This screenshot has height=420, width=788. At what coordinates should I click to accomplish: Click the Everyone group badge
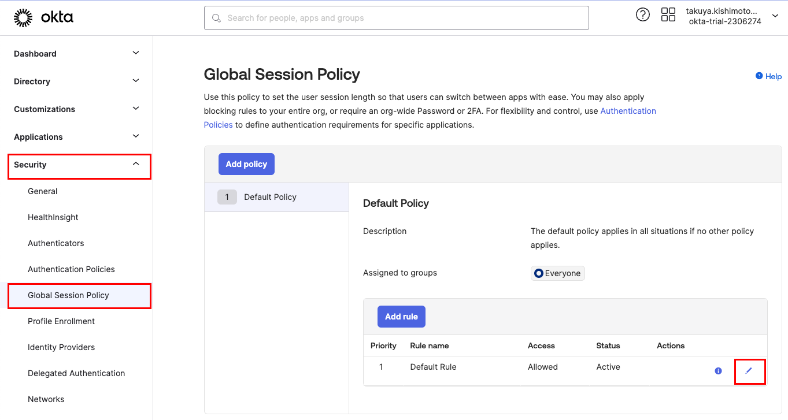557,273
